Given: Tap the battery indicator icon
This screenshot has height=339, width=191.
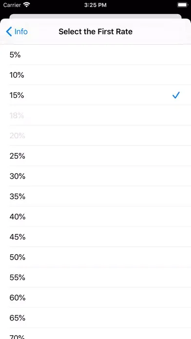Looking at the screenshot, I should point(183,5).
